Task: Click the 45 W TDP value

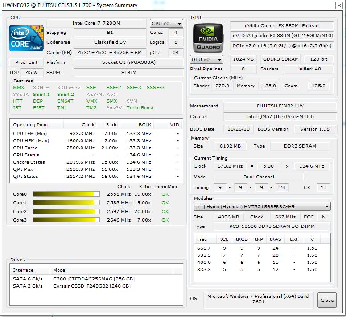Action: point(32,72)
